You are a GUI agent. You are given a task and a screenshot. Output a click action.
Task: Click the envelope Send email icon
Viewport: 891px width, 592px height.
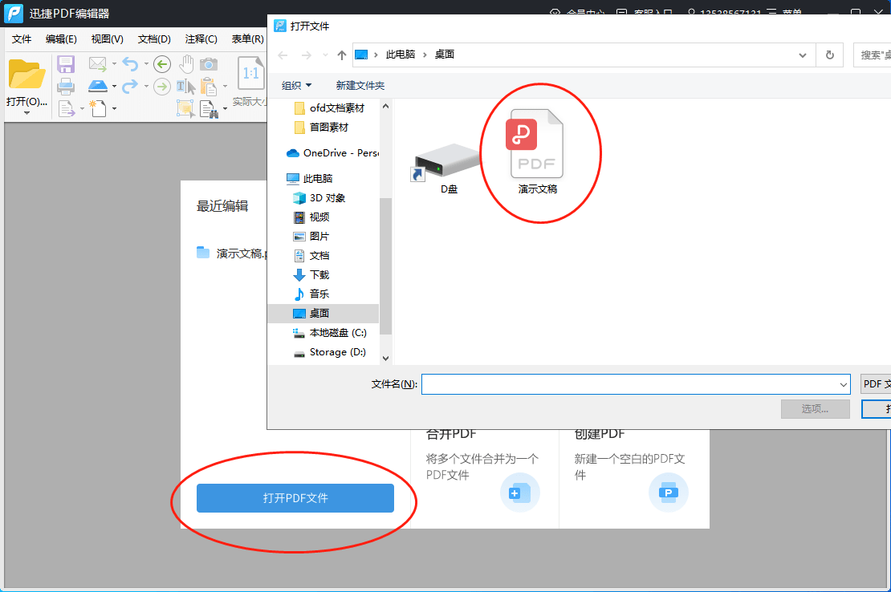coord(98,64)
